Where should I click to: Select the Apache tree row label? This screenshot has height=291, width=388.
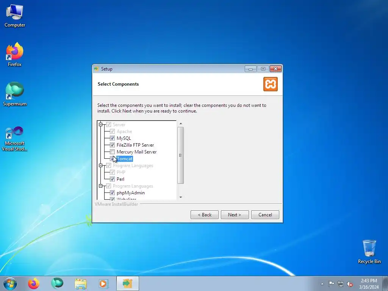[x=124, y=131]
